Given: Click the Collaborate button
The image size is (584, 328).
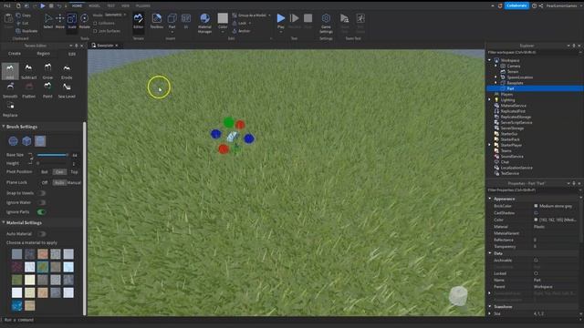Looking at the screenshot, I should 516,5.
